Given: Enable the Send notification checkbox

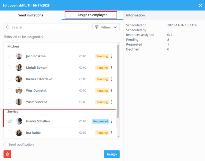Looking at the screenshot, I should (x=6, y=144).
